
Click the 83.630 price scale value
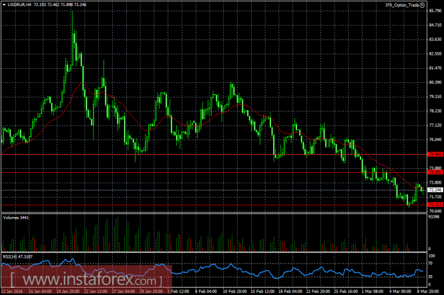435,39
